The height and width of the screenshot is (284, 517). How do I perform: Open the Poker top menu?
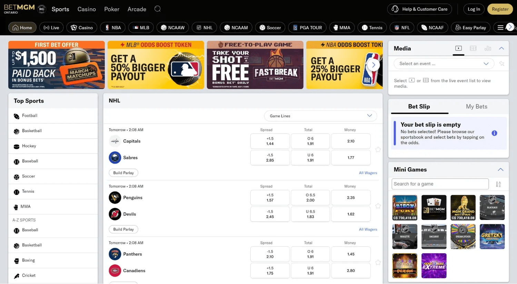tap(112, 9)
